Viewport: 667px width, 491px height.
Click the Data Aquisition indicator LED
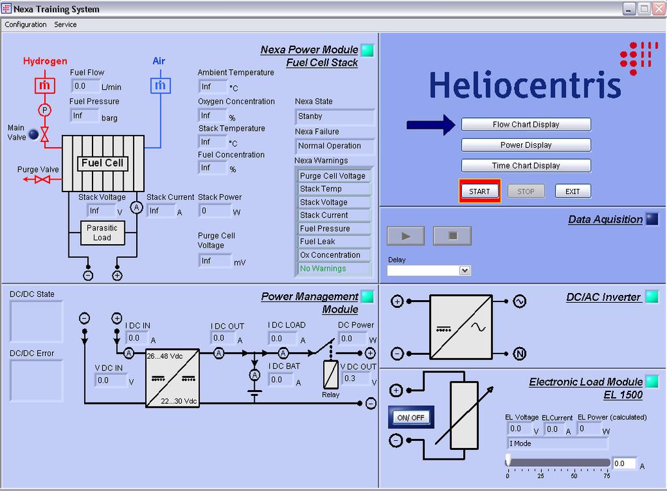tap(651, 219)
